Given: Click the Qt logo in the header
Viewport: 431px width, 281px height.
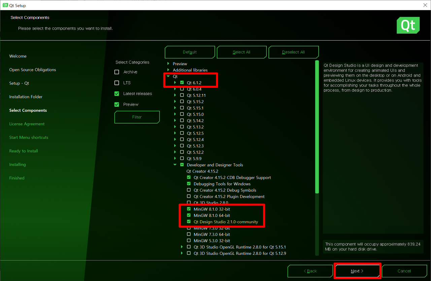Looking at the screenshot, I should click(x=408, y=26).
